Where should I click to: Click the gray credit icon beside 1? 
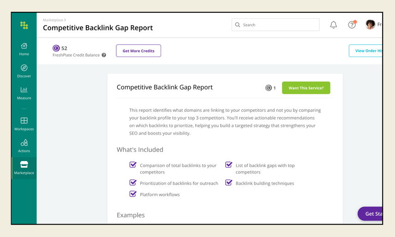coord(268,88)
